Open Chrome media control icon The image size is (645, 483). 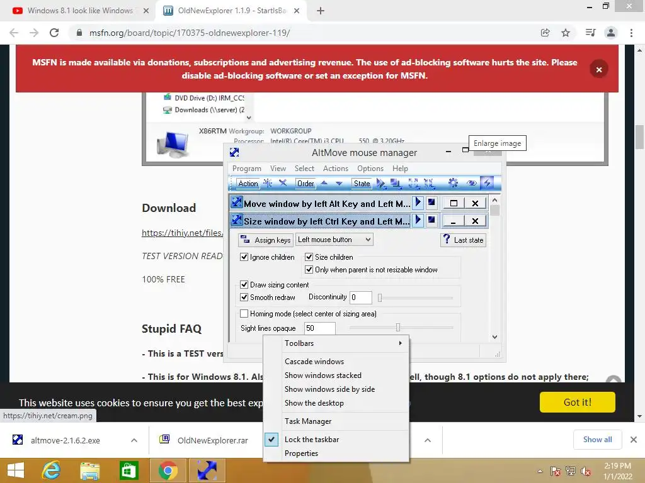tap(590, 33)
